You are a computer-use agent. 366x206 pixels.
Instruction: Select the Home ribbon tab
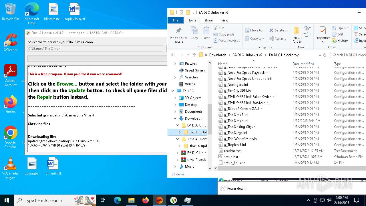[x=192, y=20]
